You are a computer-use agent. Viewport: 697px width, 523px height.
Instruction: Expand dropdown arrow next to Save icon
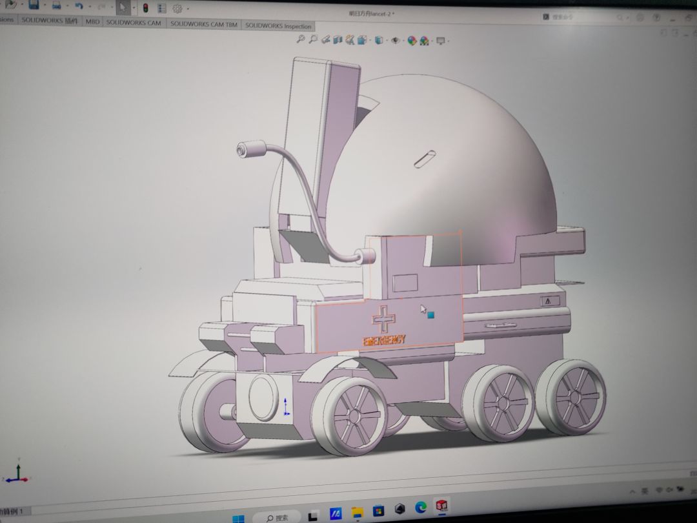coord(44,6)
